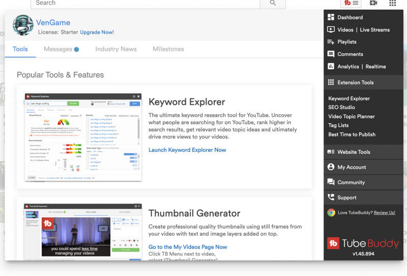Click Launch Keyword Explorer Now link
This screenshot has height=276, width=407.
(187, 150)
